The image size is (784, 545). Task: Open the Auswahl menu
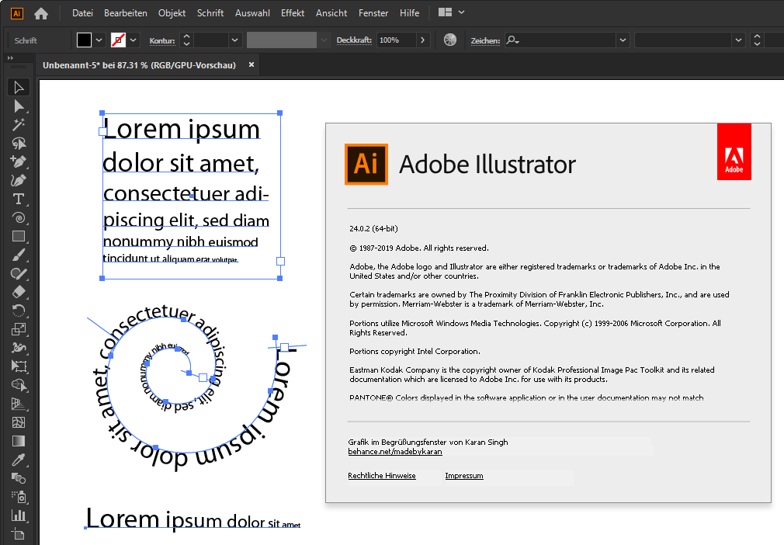(x=252, y=13)
